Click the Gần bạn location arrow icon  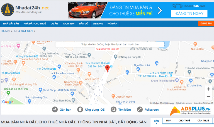pos(55,110)
